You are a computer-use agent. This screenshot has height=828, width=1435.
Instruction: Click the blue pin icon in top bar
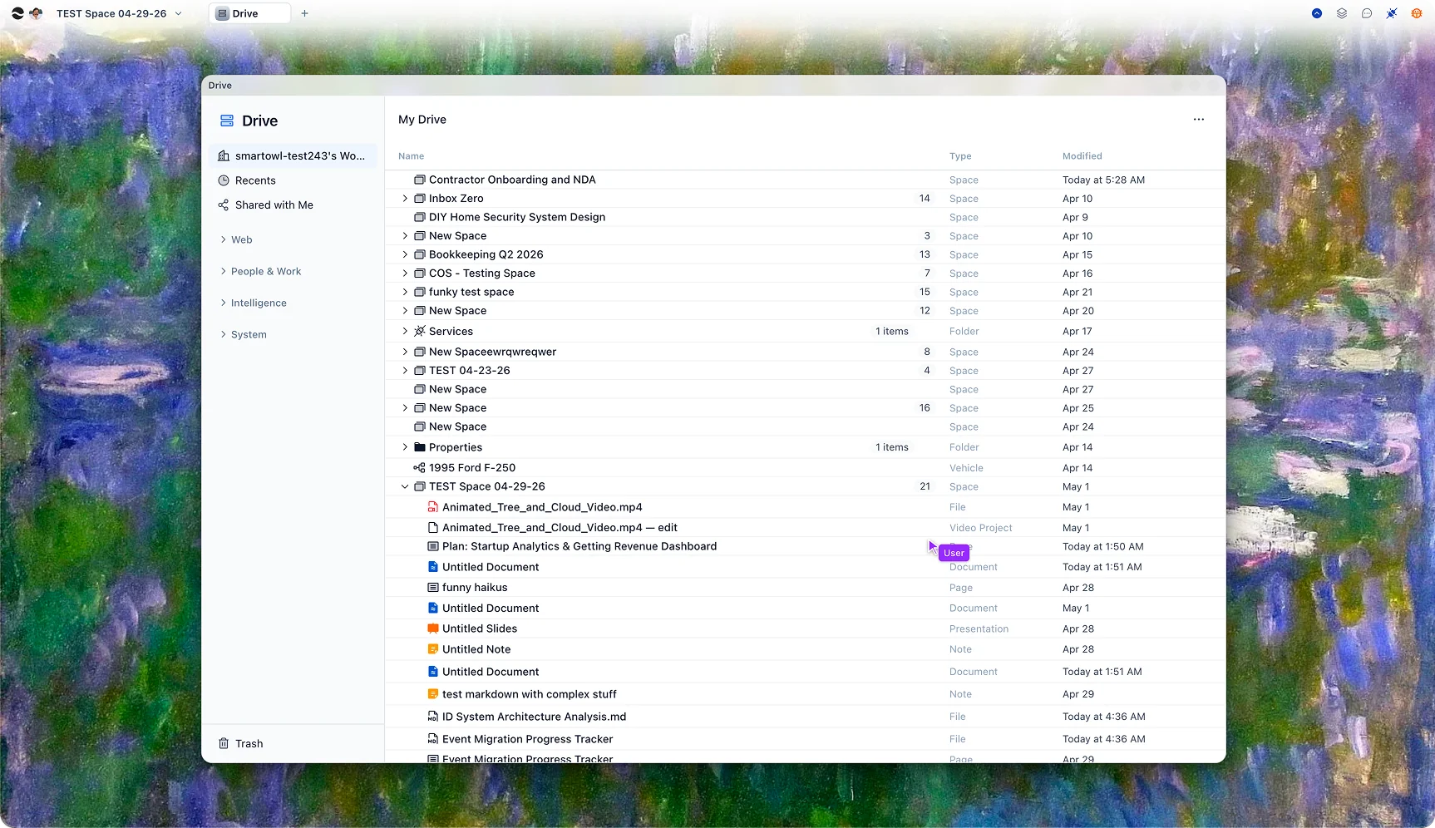coord(1392,13)
